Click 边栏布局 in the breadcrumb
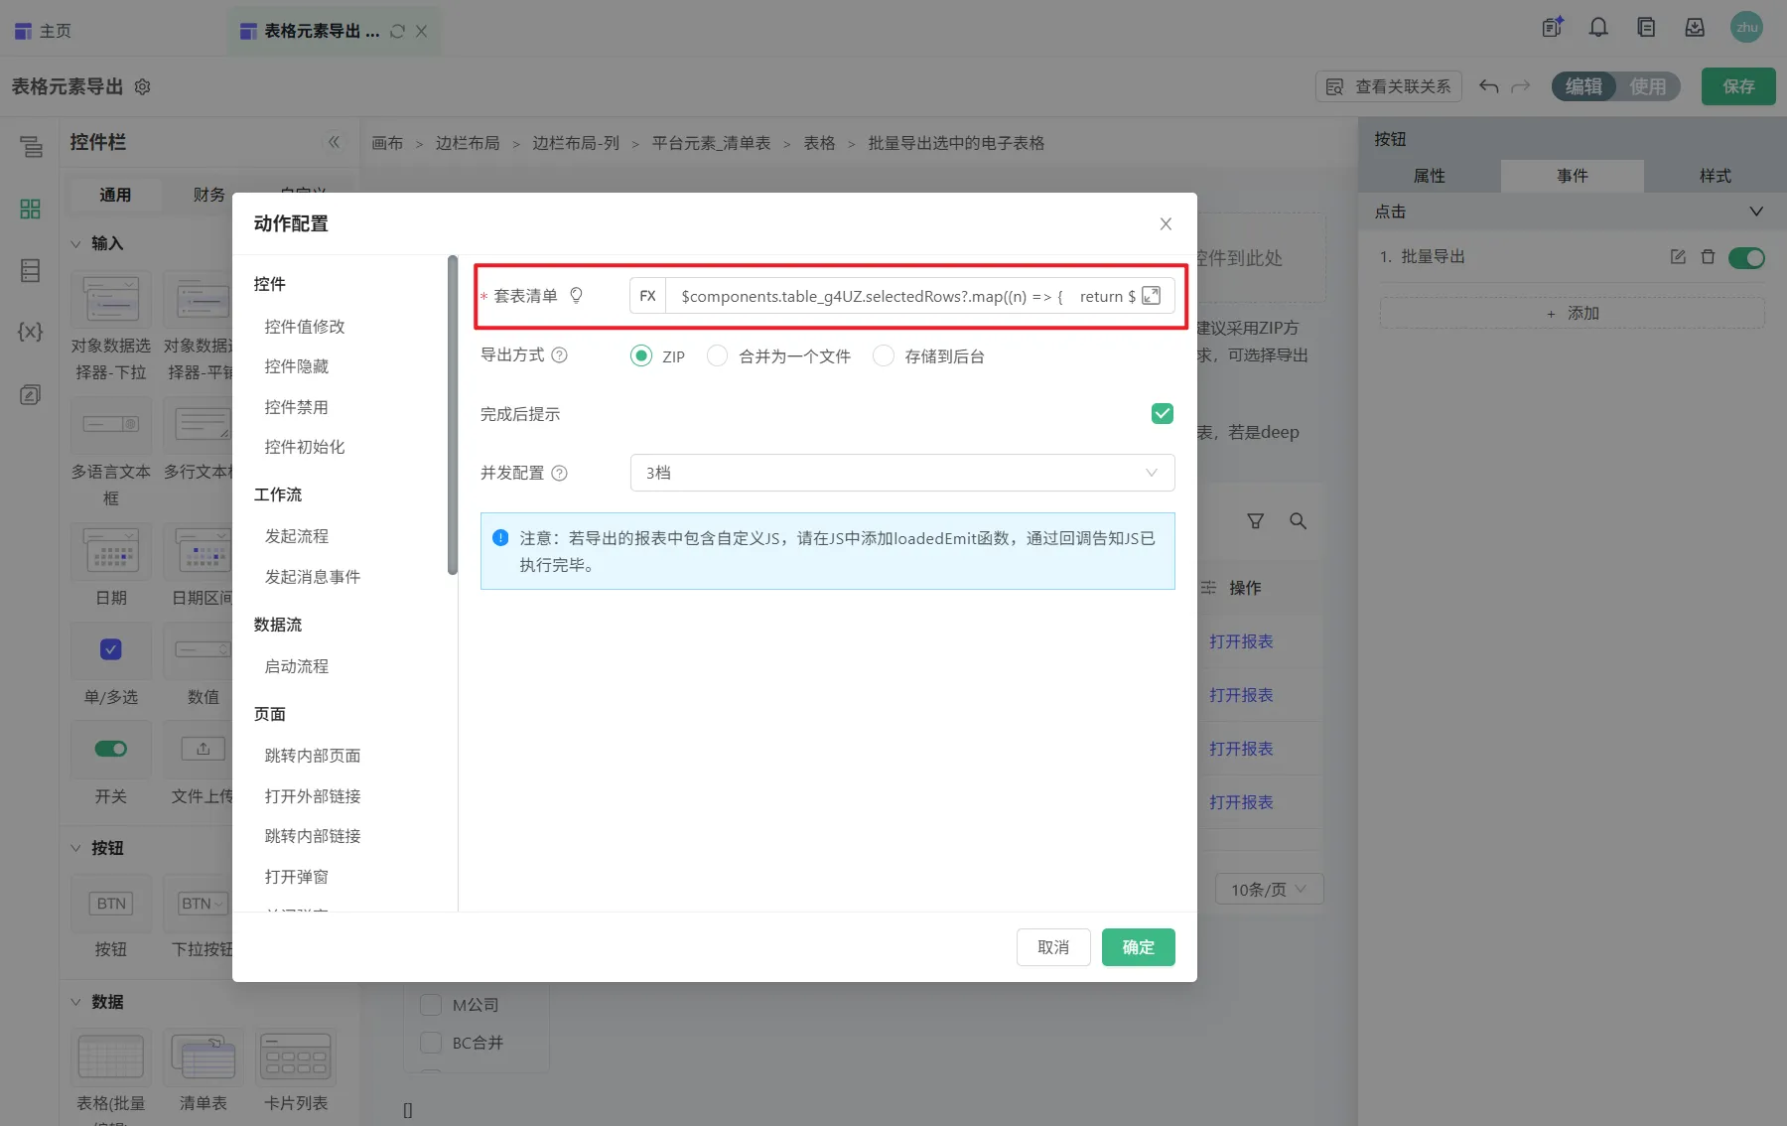1787x1126 pixels. [468, 143]
